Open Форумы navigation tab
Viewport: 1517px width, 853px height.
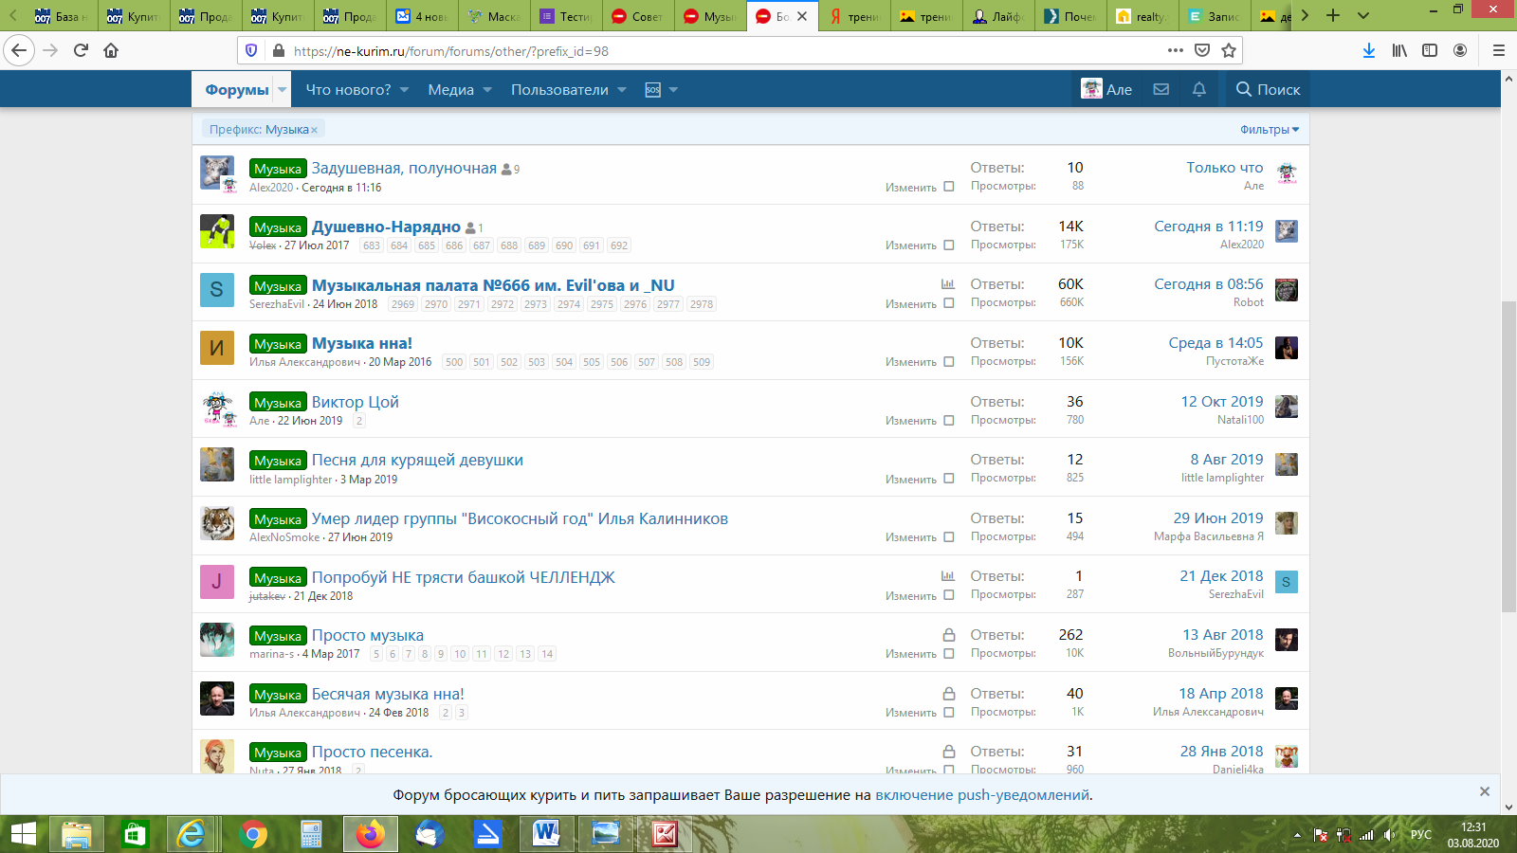(x=237, y=90)
